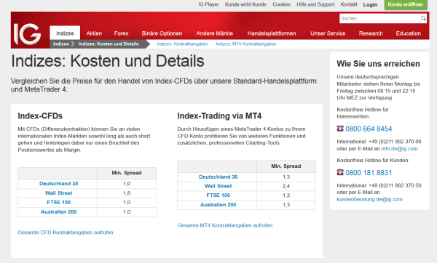Go to the Education section
437x263 pixels.
click(x=409, y=33)
